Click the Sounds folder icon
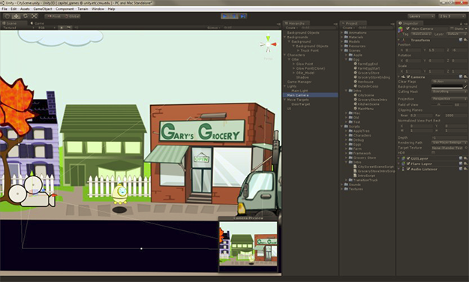Image resolution: width=469 pixels, height=282 pixels. coord(346,184)
